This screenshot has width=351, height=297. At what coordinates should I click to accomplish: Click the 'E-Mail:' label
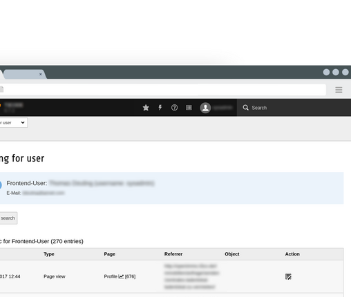[x=14, y=193]
